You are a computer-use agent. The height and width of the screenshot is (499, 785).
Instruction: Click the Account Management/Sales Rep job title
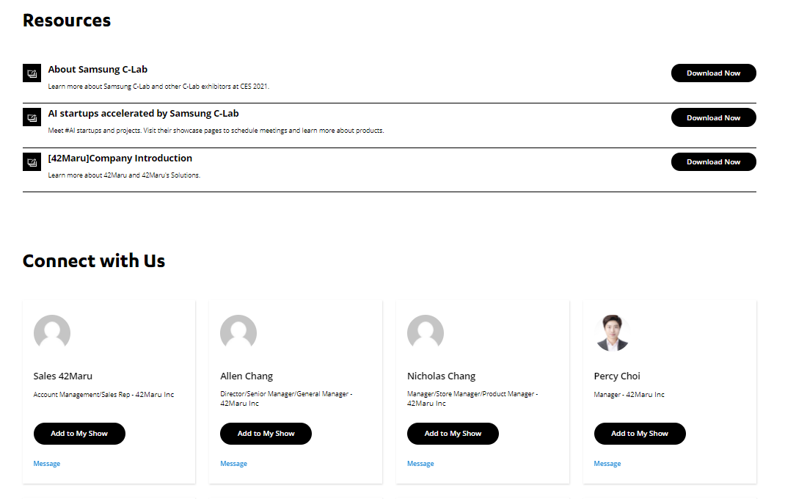coord(103,395)
